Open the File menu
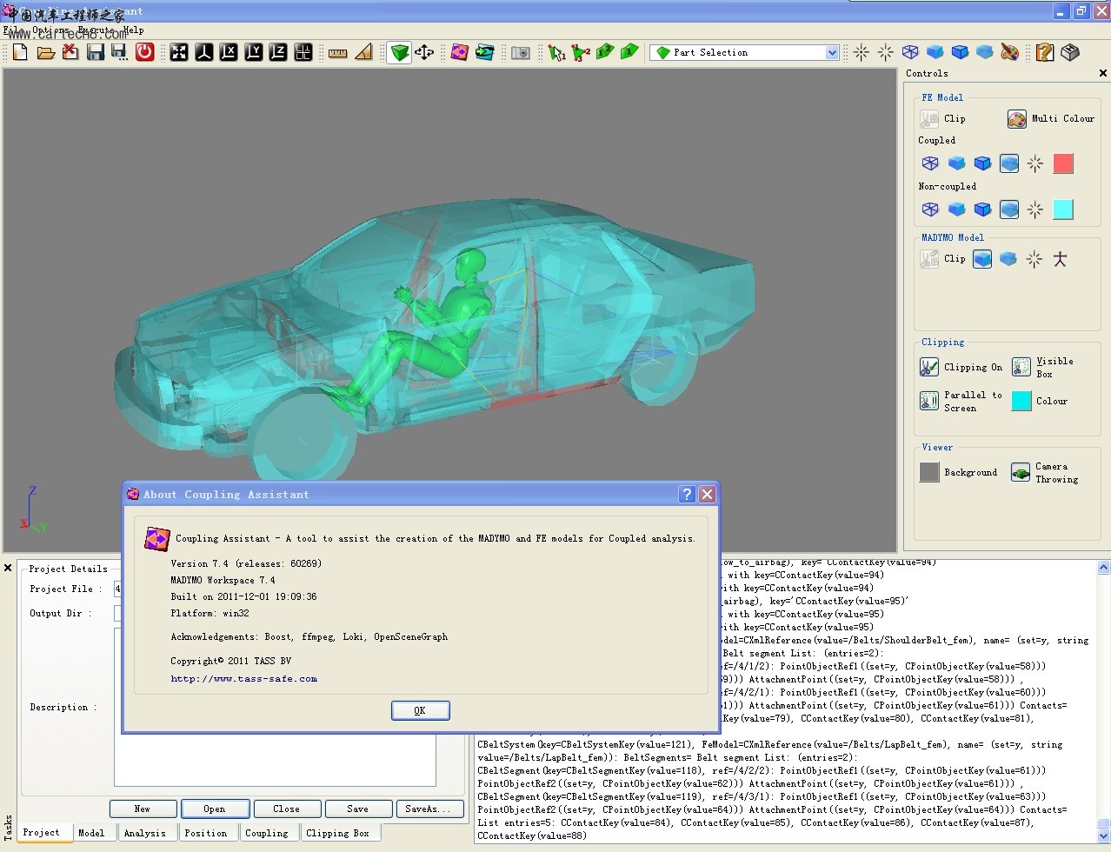Screen dimensions: 1111x852 pyautogui.click(x=15, y=30)
